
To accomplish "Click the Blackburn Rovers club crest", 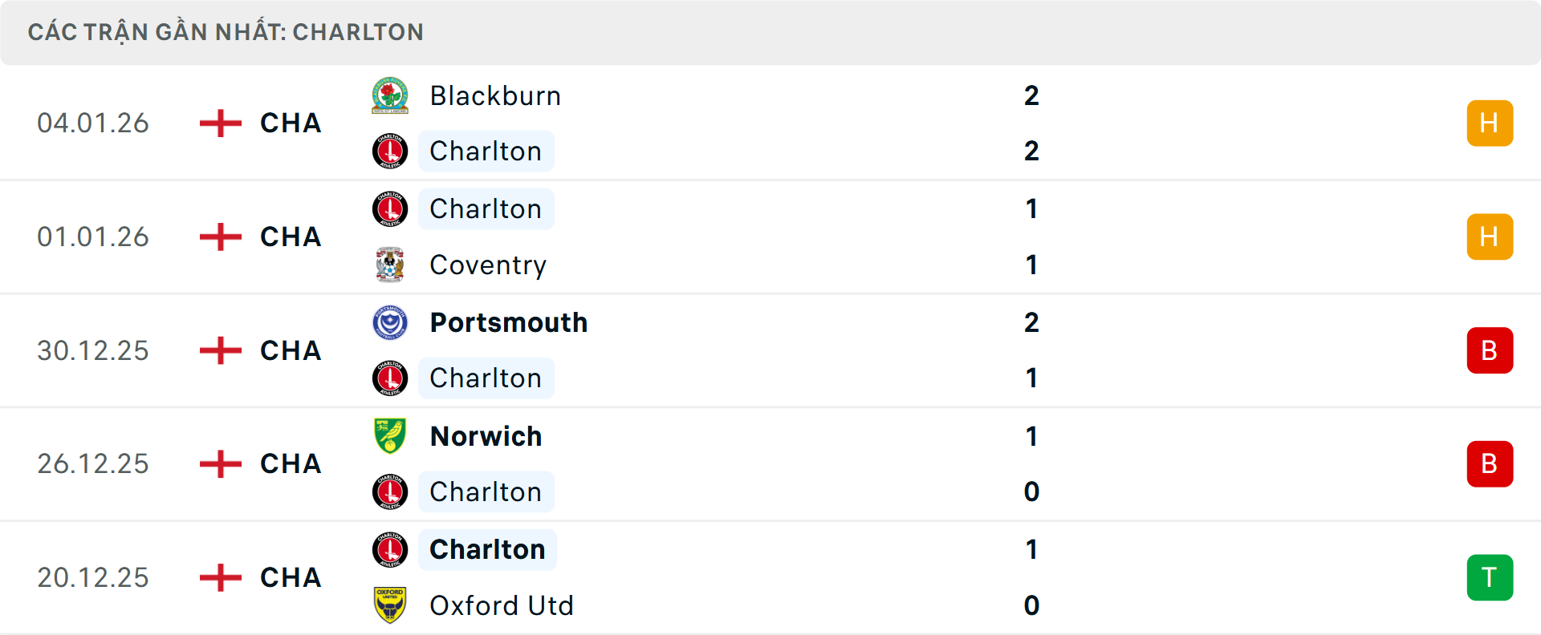I will pos(390,96).
